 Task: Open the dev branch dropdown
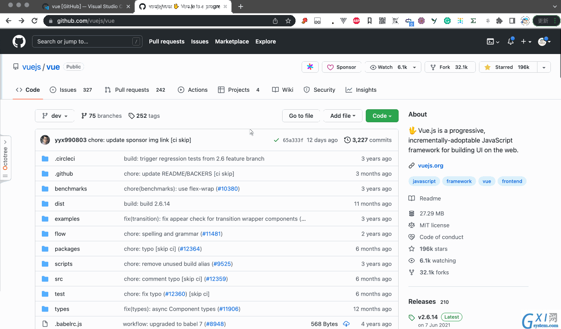tap(55, 116)
